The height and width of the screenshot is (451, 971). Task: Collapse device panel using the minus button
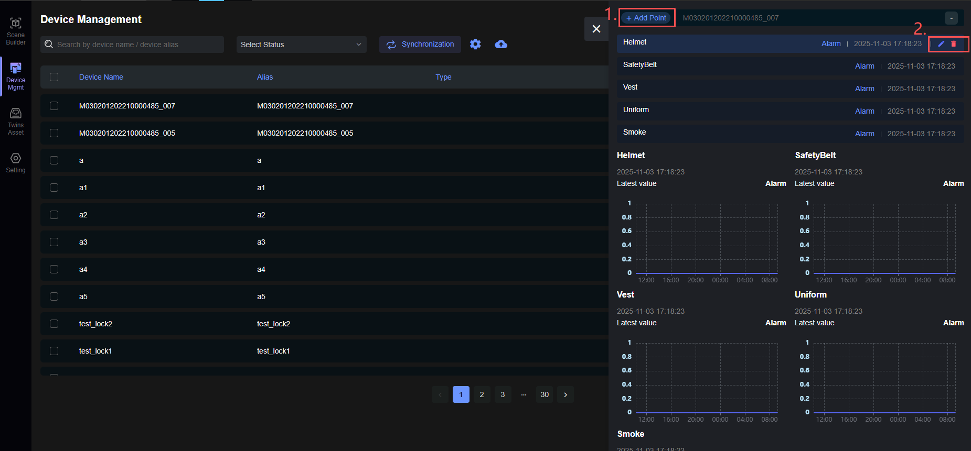click(x=951, y=18)
